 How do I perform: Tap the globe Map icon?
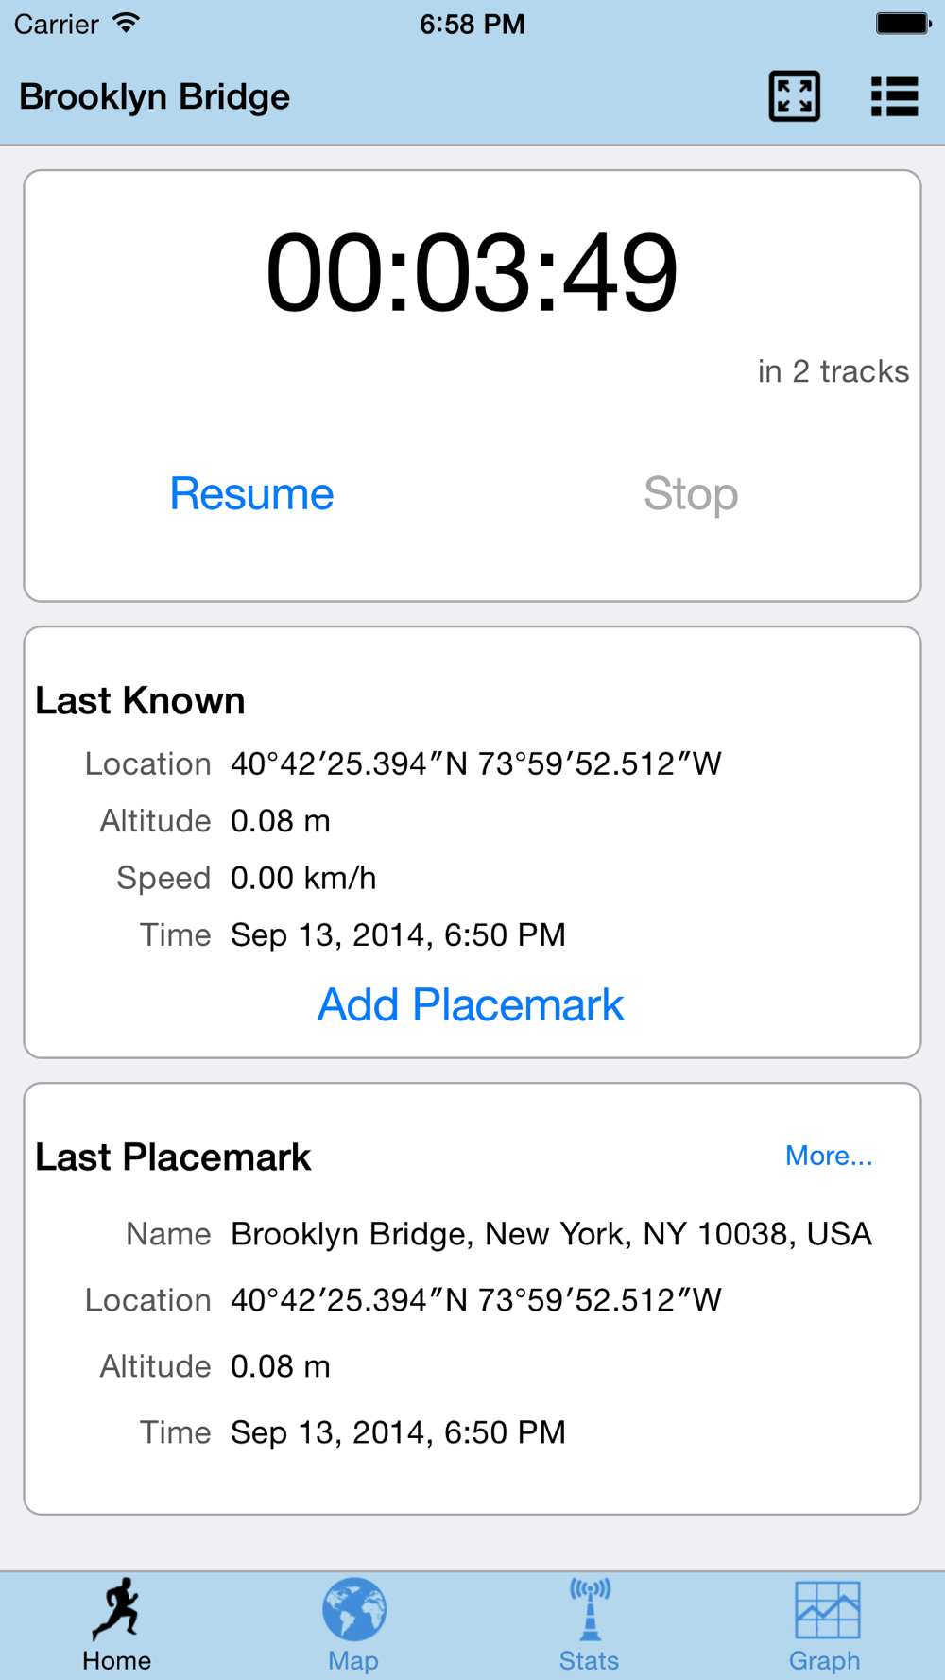(353, 1608)
